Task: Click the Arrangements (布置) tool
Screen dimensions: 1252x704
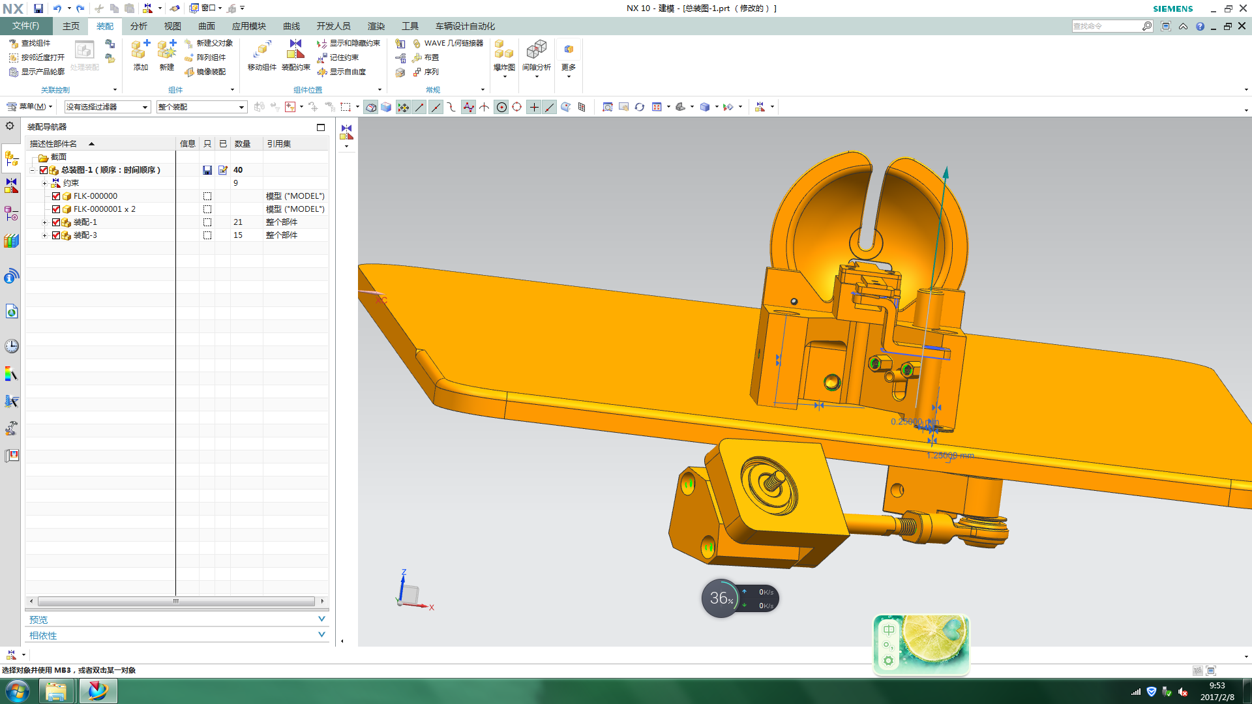Action: (x=425, y=57)
